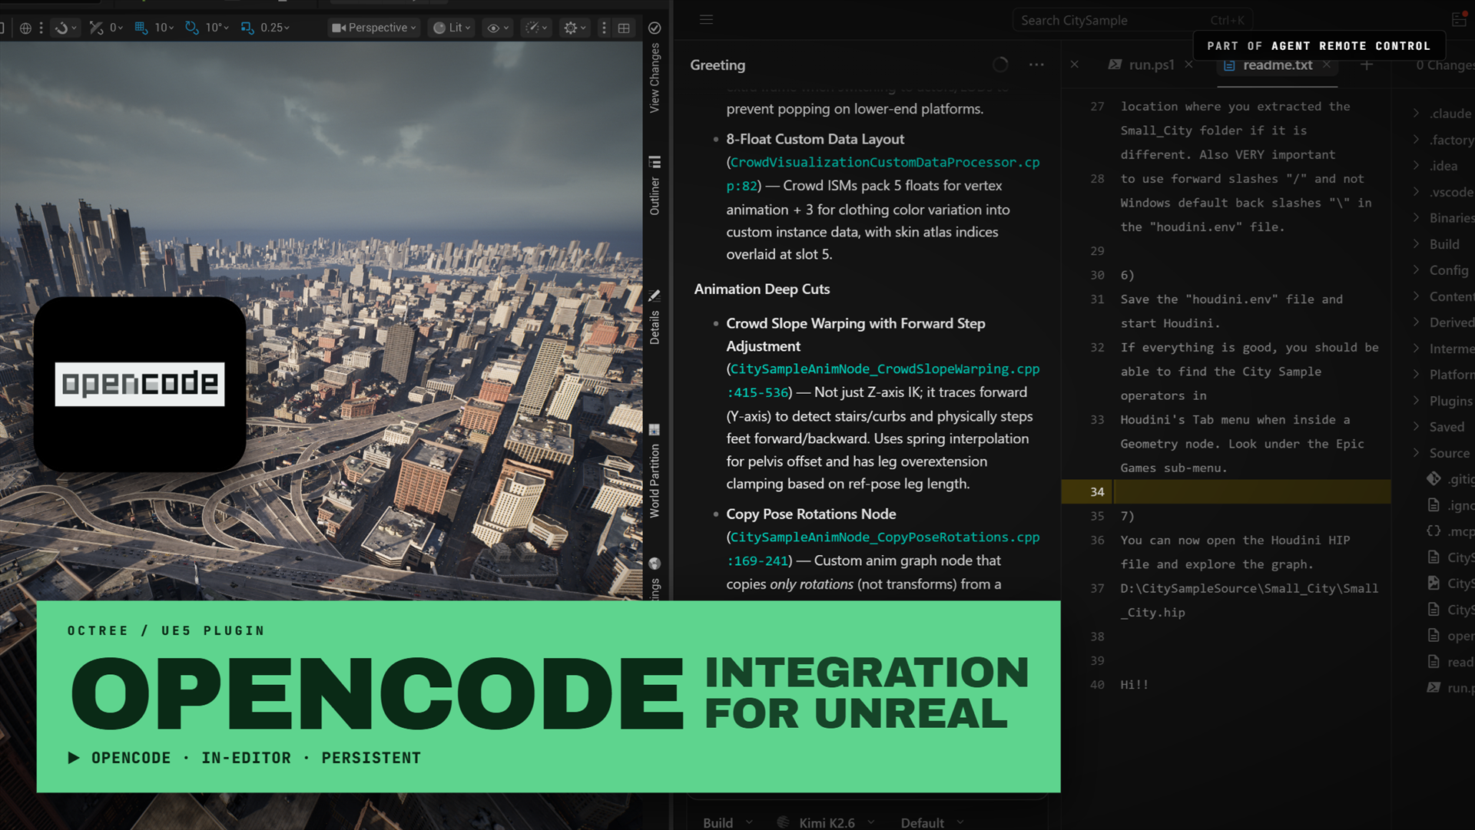
Task: Open scale snap value 0.25 dropdown
Action: pos(275,28)
